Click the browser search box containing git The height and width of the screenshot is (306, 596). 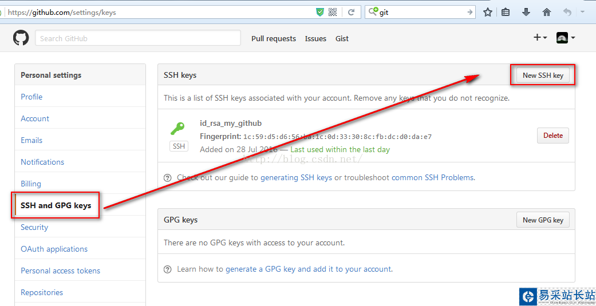tap(420, 12)
